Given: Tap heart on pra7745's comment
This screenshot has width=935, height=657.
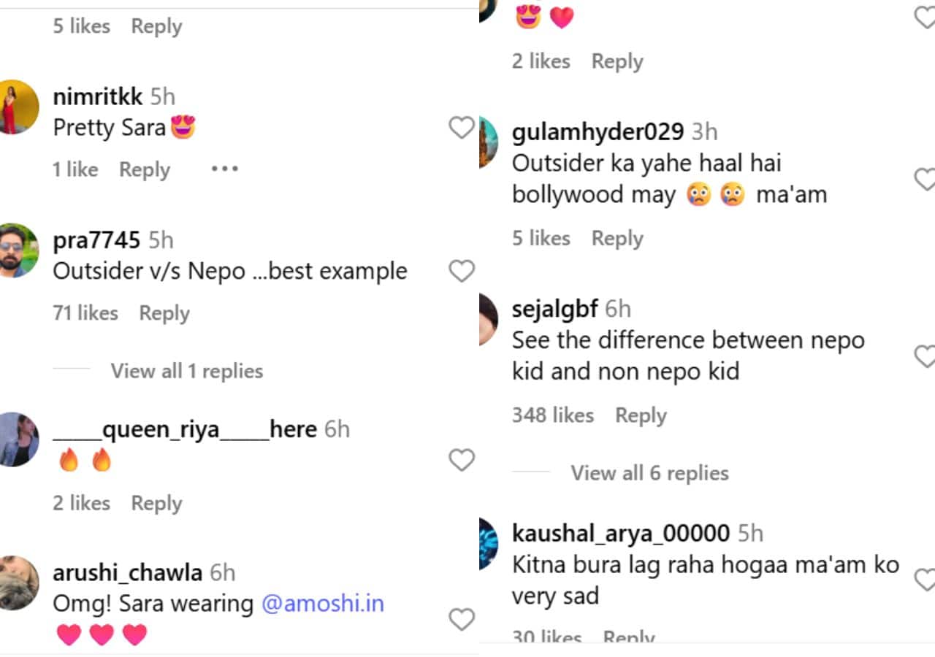Looking at the screenshot, I should [x=462, y=271].
